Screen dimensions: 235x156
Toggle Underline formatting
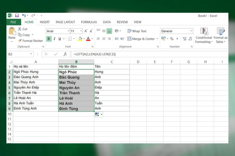[60, 39]
